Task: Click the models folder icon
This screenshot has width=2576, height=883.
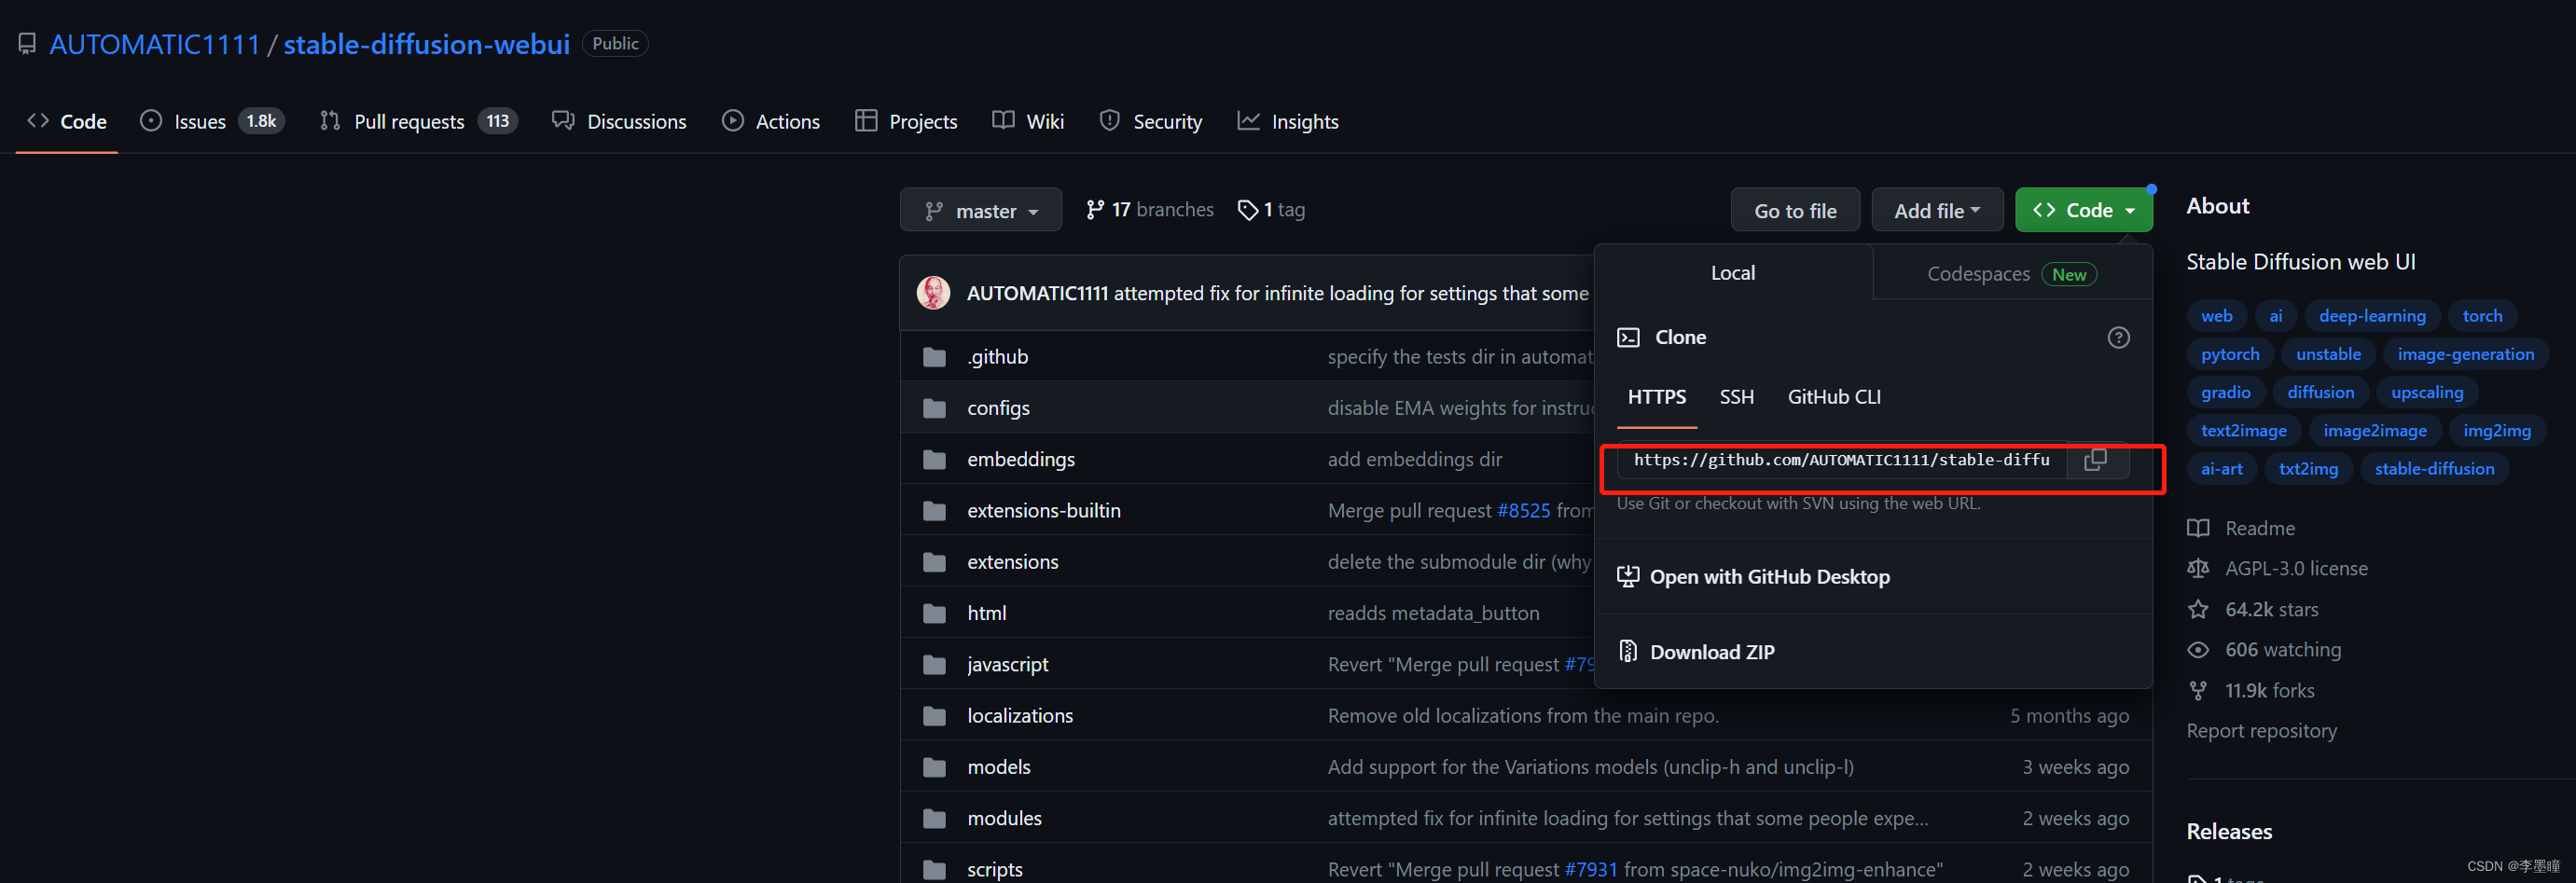Action: click(934, 767)
